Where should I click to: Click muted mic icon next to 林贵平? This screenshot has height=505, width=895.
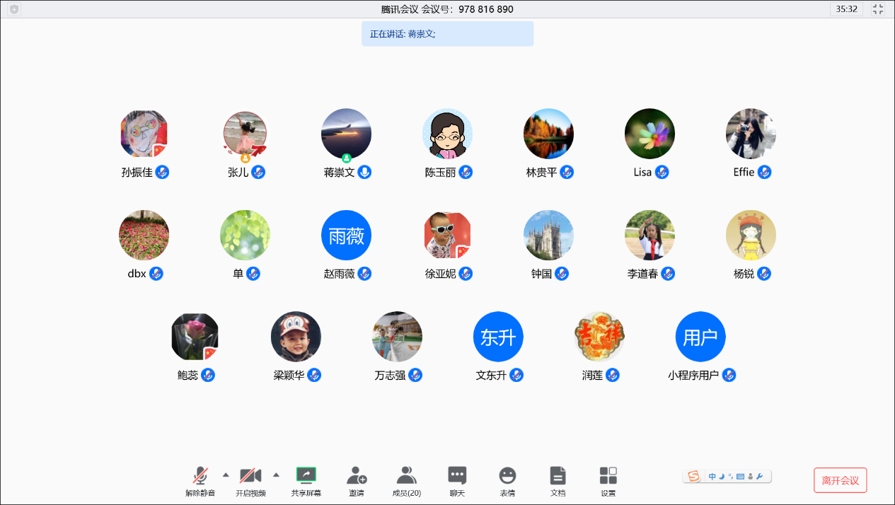point(567,172)
